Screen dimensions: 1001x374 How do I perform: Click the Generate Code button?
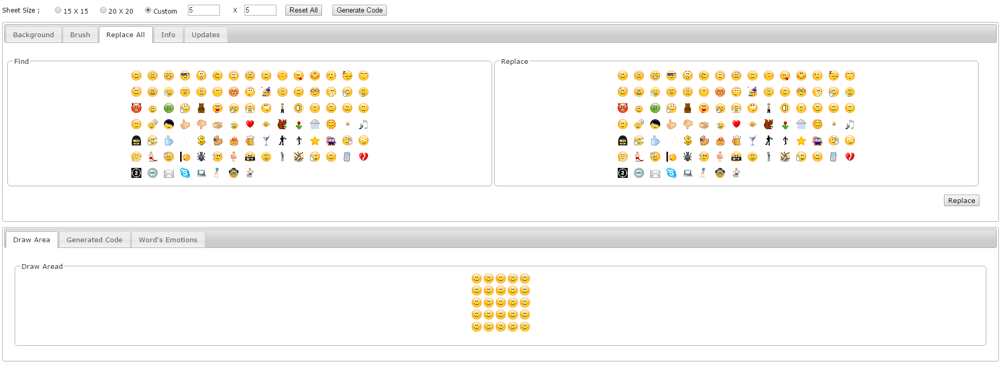pos(360,10)
